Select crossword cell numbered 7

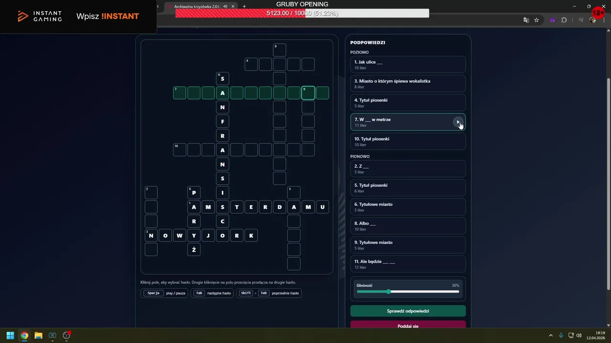click(179, 93)
